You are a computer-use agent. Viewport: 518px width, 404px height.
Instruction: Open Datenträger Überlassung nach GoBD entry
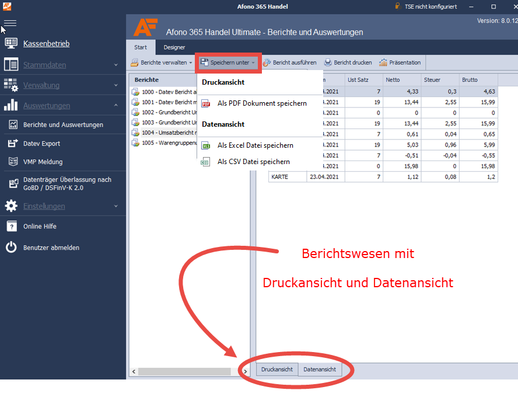coord(67,183)
